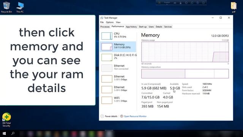The height and width of the screenshot is (137, 243).
Task: Click the Memory heading text
Action: pos(150,35)
